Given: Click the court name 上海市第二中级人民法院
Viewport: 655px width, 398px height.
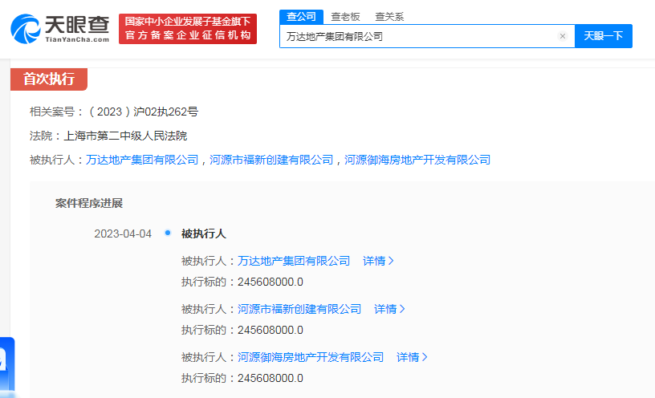Looking at the screenshot, I should (x=125, y=136).
